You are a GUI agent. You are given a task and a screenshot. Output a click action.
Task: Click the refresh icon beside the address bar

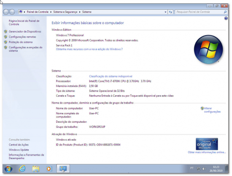(x=170, y=12)
